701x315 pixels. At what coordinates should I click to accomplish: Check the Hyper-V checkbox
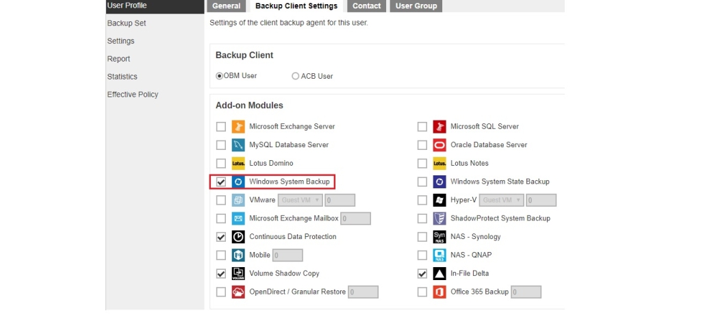coord(422,200)
